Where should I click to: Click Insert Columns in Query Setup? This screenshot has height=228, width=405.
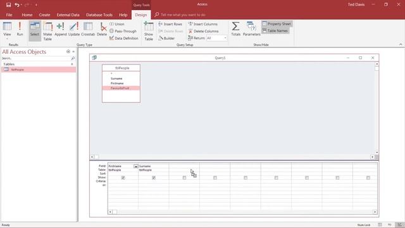202,24
